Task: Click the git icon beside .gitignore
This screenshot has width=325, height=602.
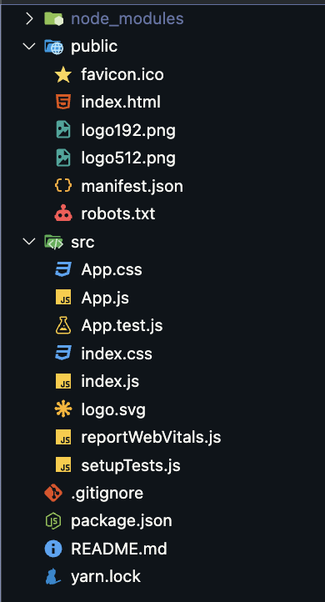Action: 53,493
